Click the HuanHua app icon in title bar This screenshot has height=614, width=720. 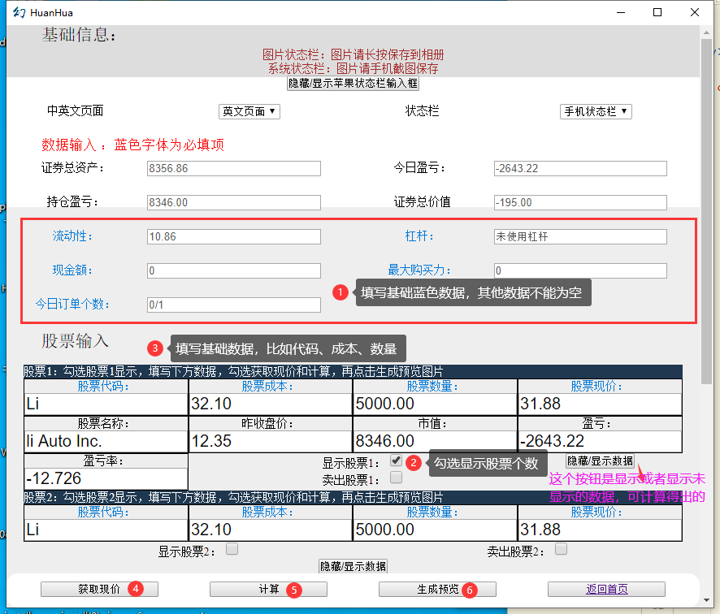[18, 12]
